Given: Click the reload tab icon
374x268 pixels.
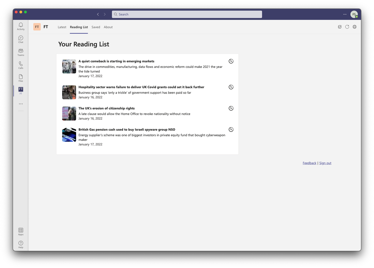Looking at the screenshot, I should tap(347, 27).
